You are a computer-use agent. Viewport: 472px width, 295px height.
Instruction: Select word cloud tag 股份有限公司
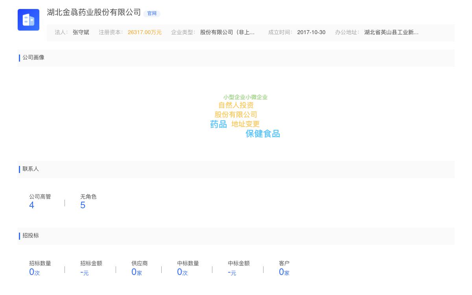[236, 115]
